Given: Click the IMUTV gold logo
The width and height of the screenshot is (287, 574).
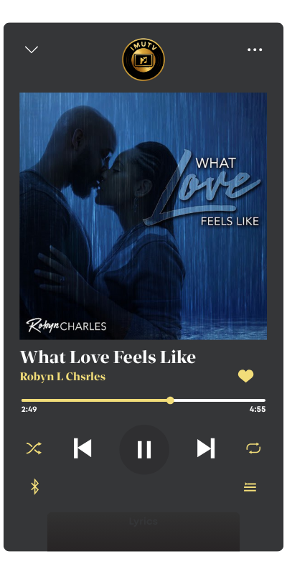Looking at the screenshot, I should [x=143, y=60].
